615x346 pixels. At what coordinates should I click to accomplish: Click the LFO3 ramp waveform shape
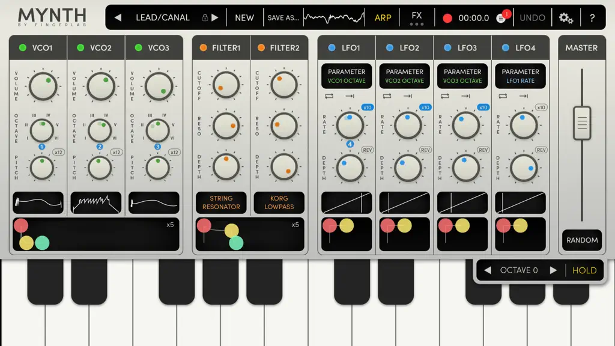point(462,203)
